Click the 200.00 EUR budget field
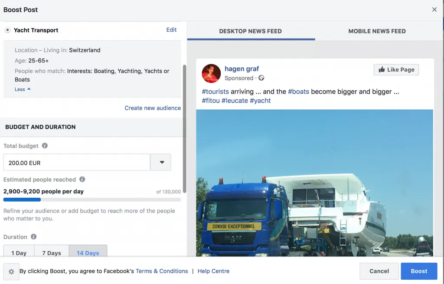This screenshot has height=284, width=444. 76,163
